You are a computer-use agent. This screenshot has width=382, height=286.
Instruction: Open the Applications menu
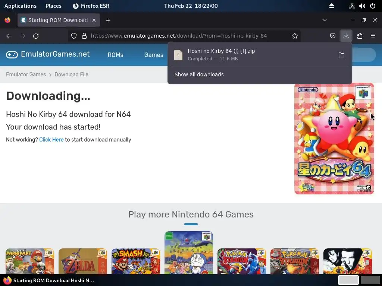click(x=21, y=6)
